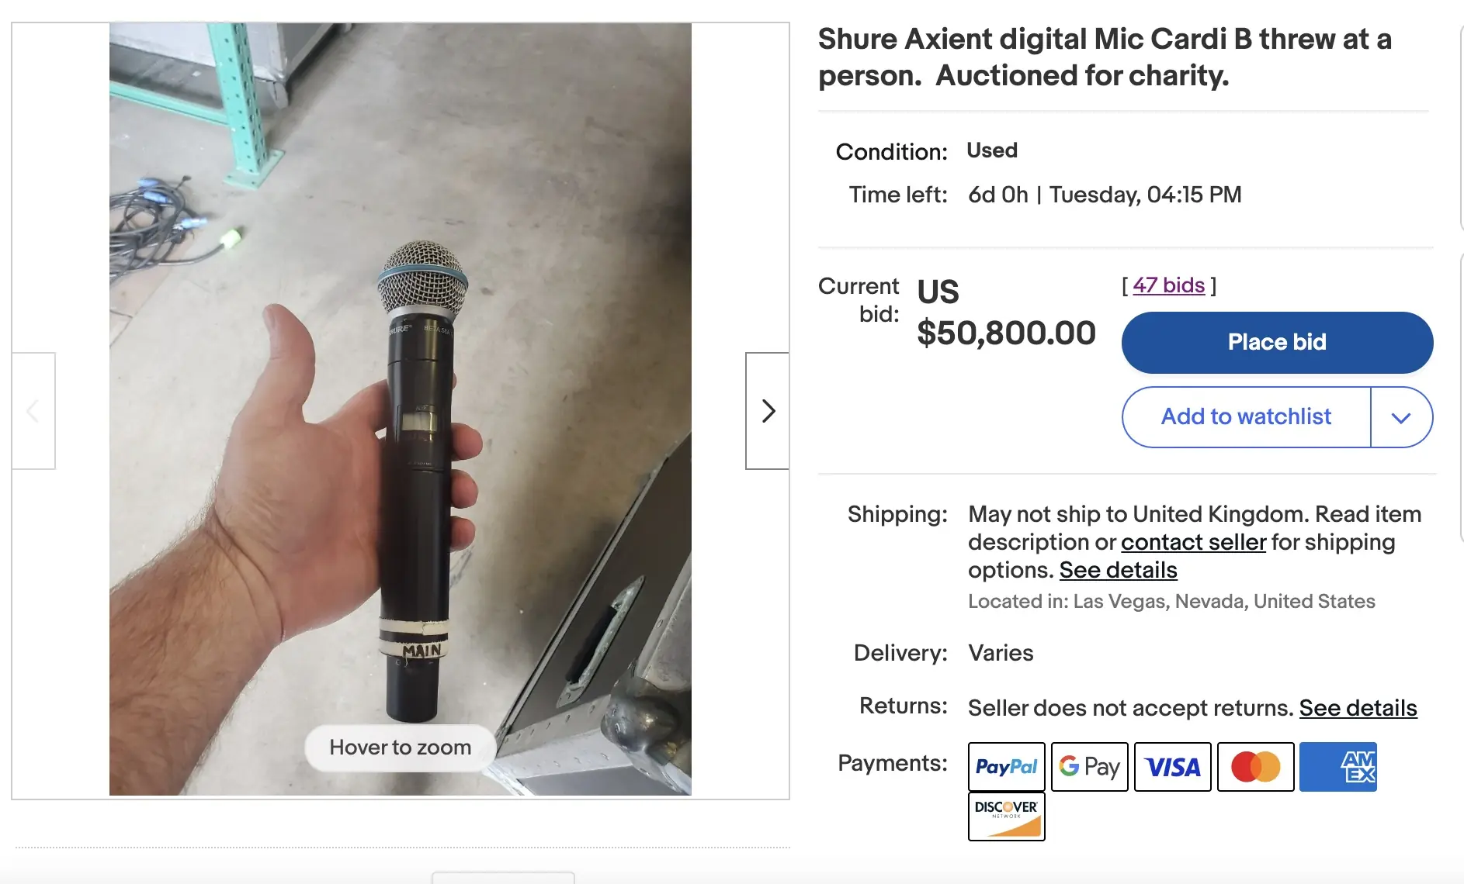This screenshot has width=1464, height=884.
Task: Open returns See details link
Action: coord(1358,708)
